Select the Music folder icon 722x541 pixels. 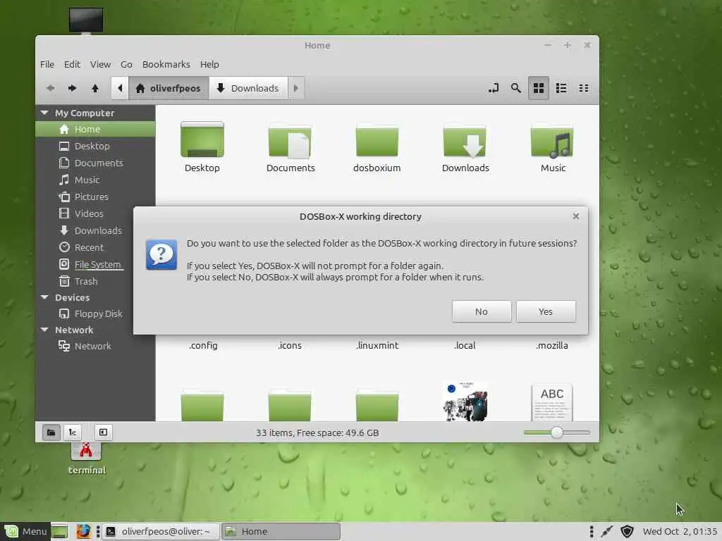[x=552, y=141]
